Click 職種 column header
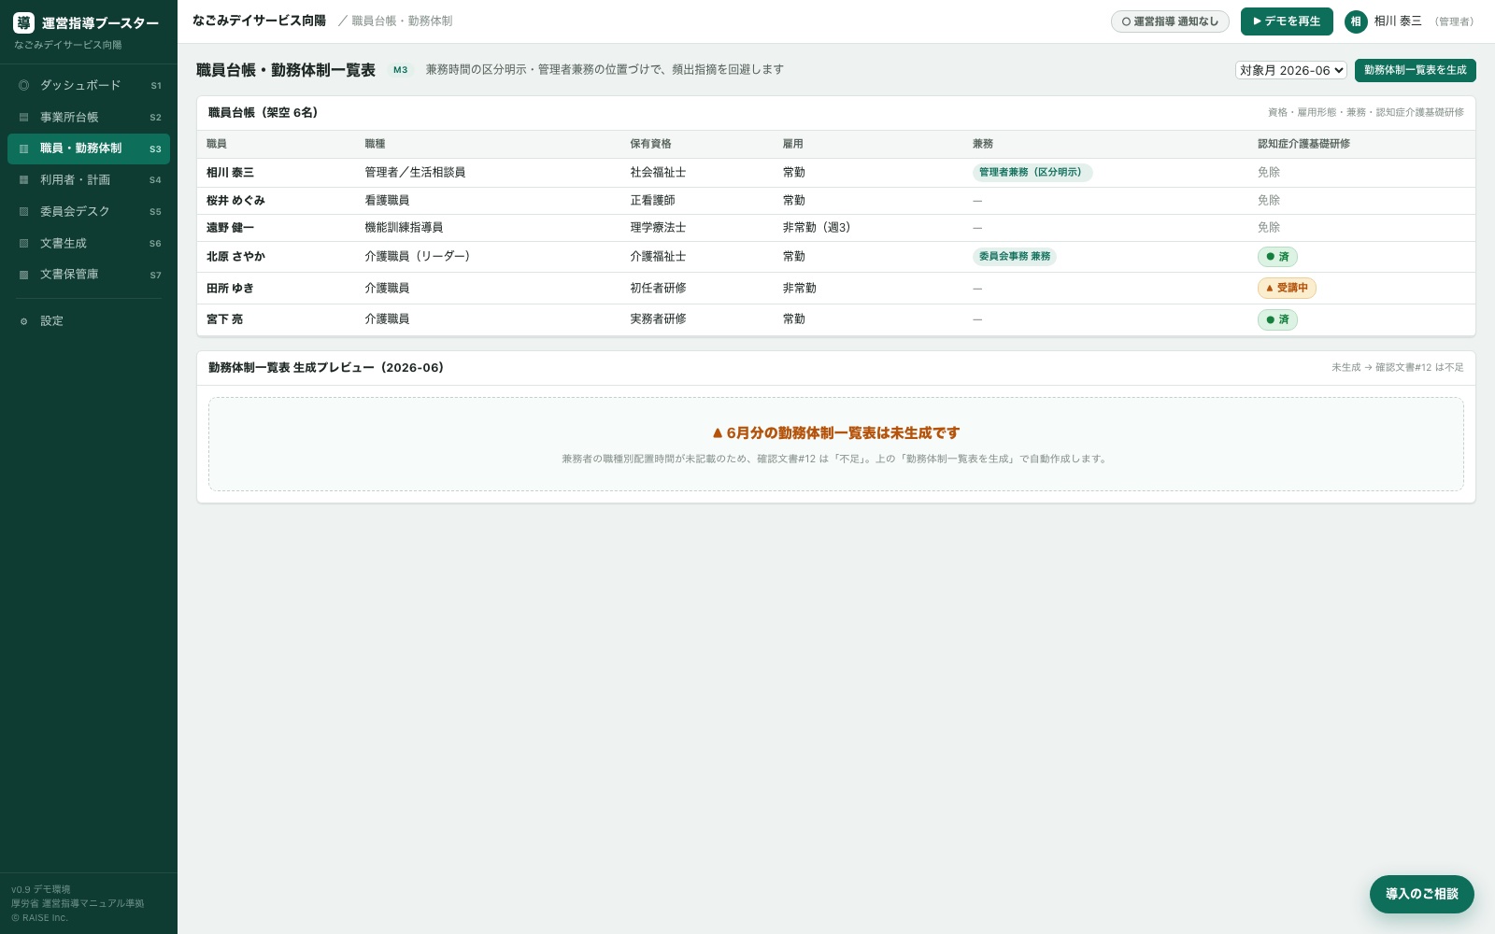This screenshot has height=934, width=1495. pos(375,144)
